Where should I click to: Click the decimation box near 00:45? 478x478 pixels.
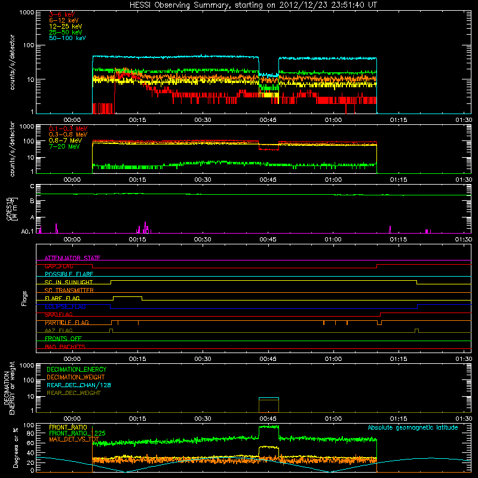(268, 405)
